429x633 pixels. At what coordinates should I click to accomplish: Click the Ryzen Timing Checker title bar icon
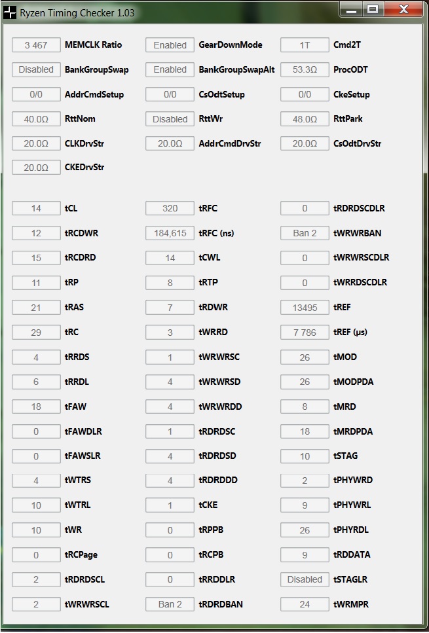tap(10, 12)
